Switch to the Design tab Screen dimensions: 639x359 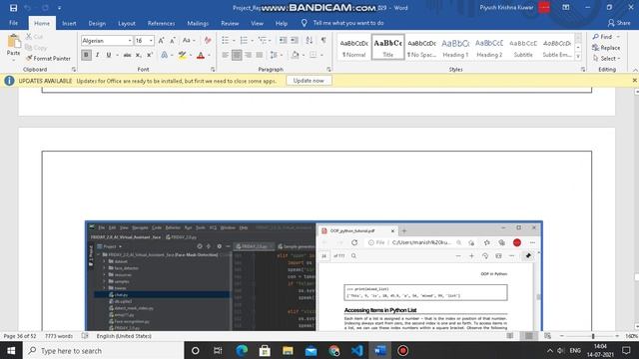point(97,23)
